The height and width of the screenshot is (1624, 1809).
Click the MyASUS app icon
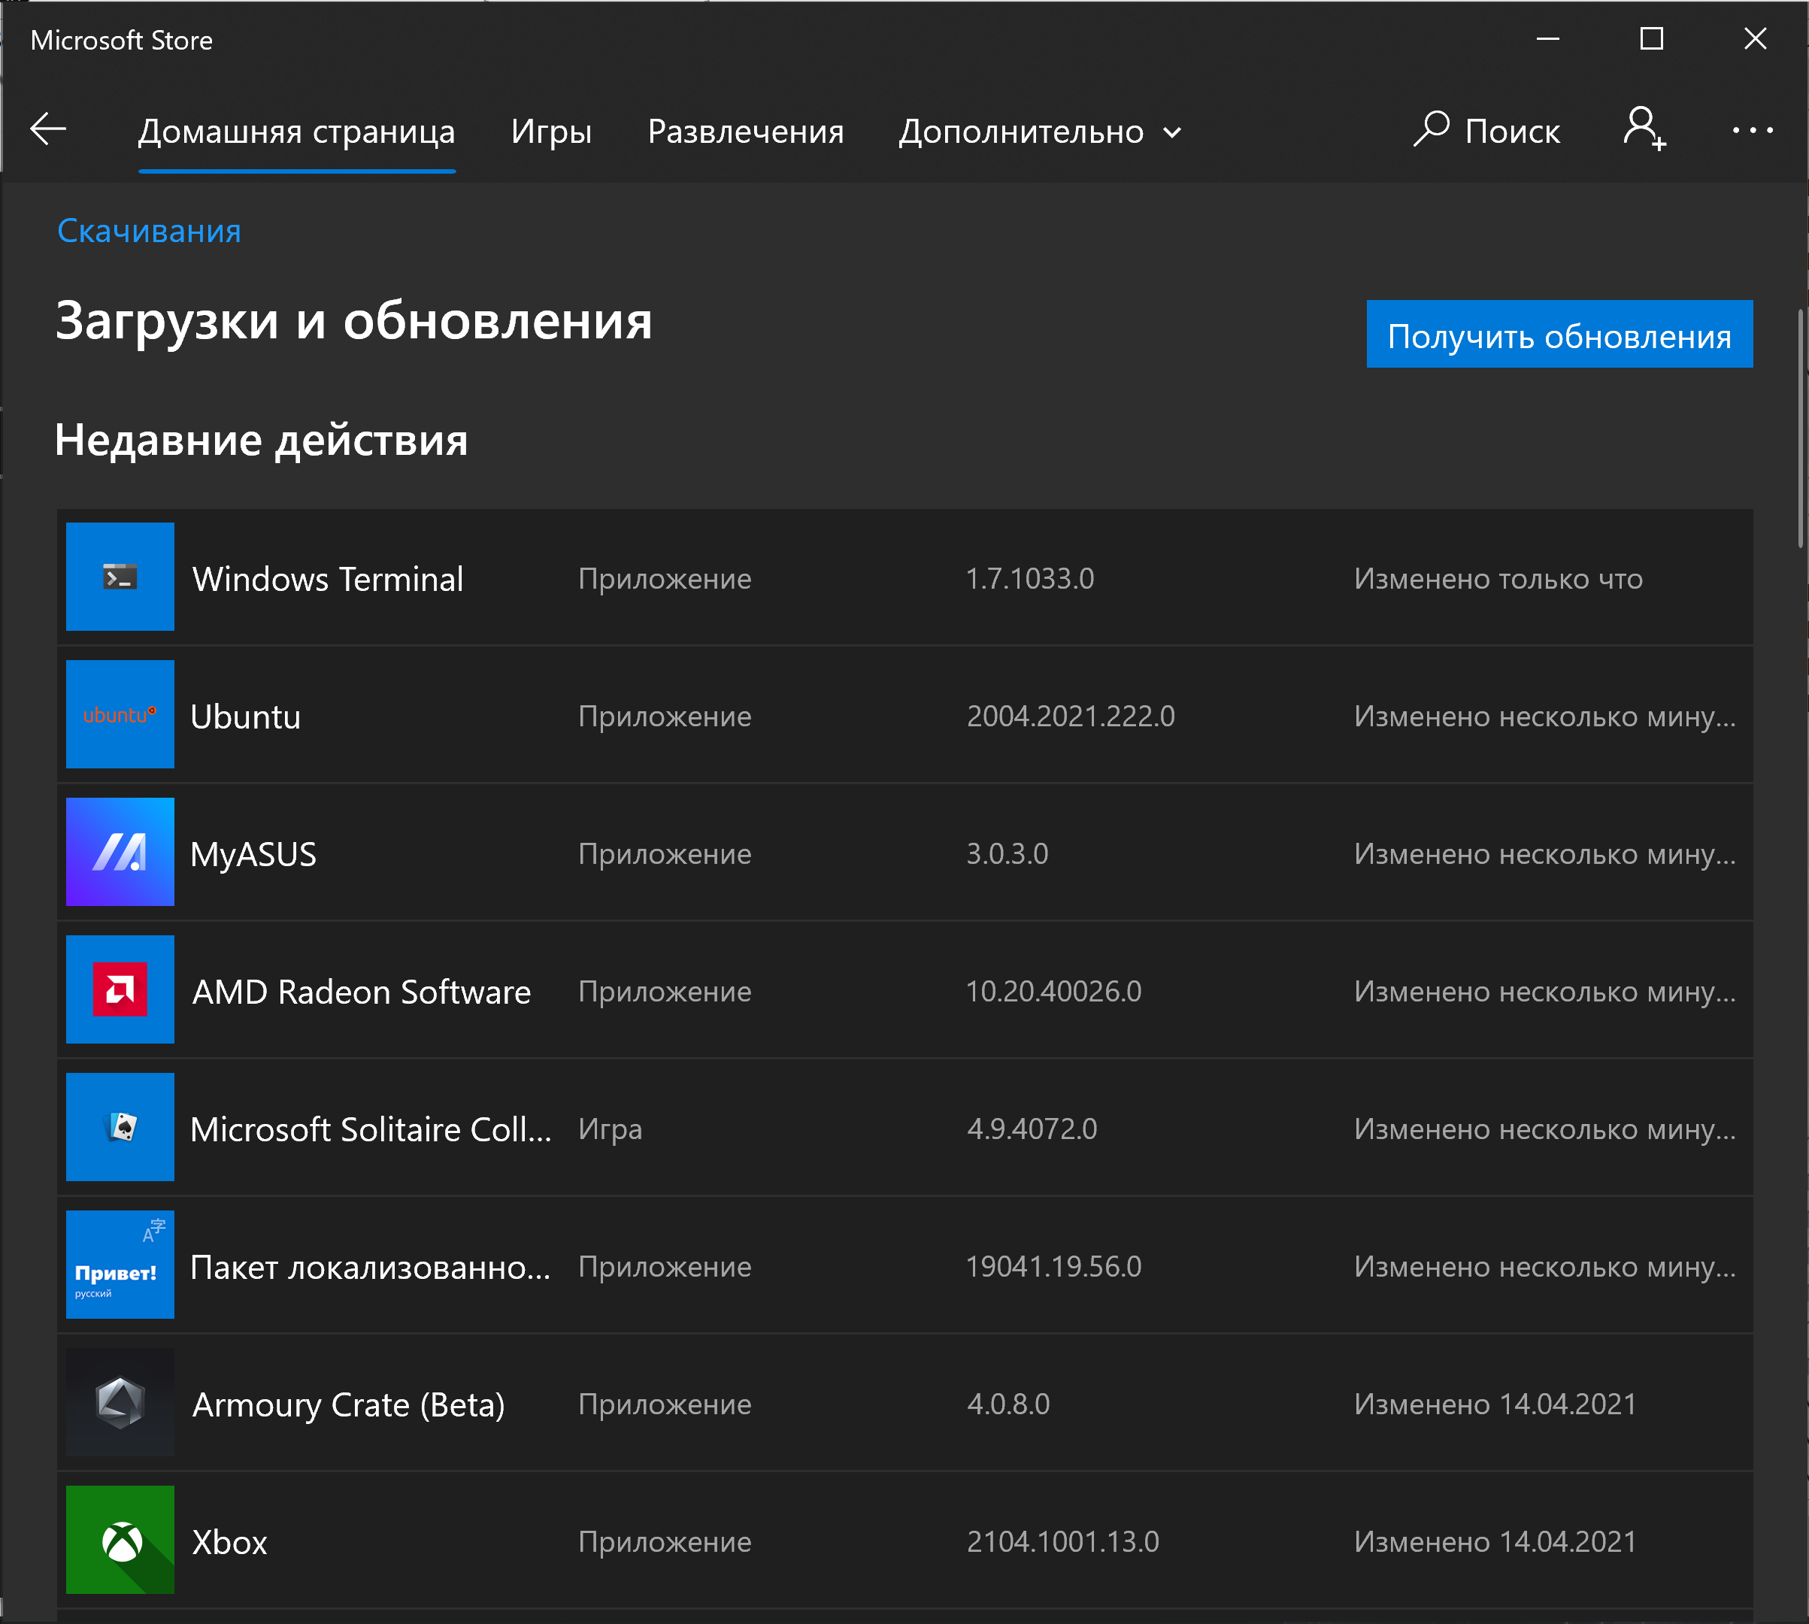[x=120, y=851]
